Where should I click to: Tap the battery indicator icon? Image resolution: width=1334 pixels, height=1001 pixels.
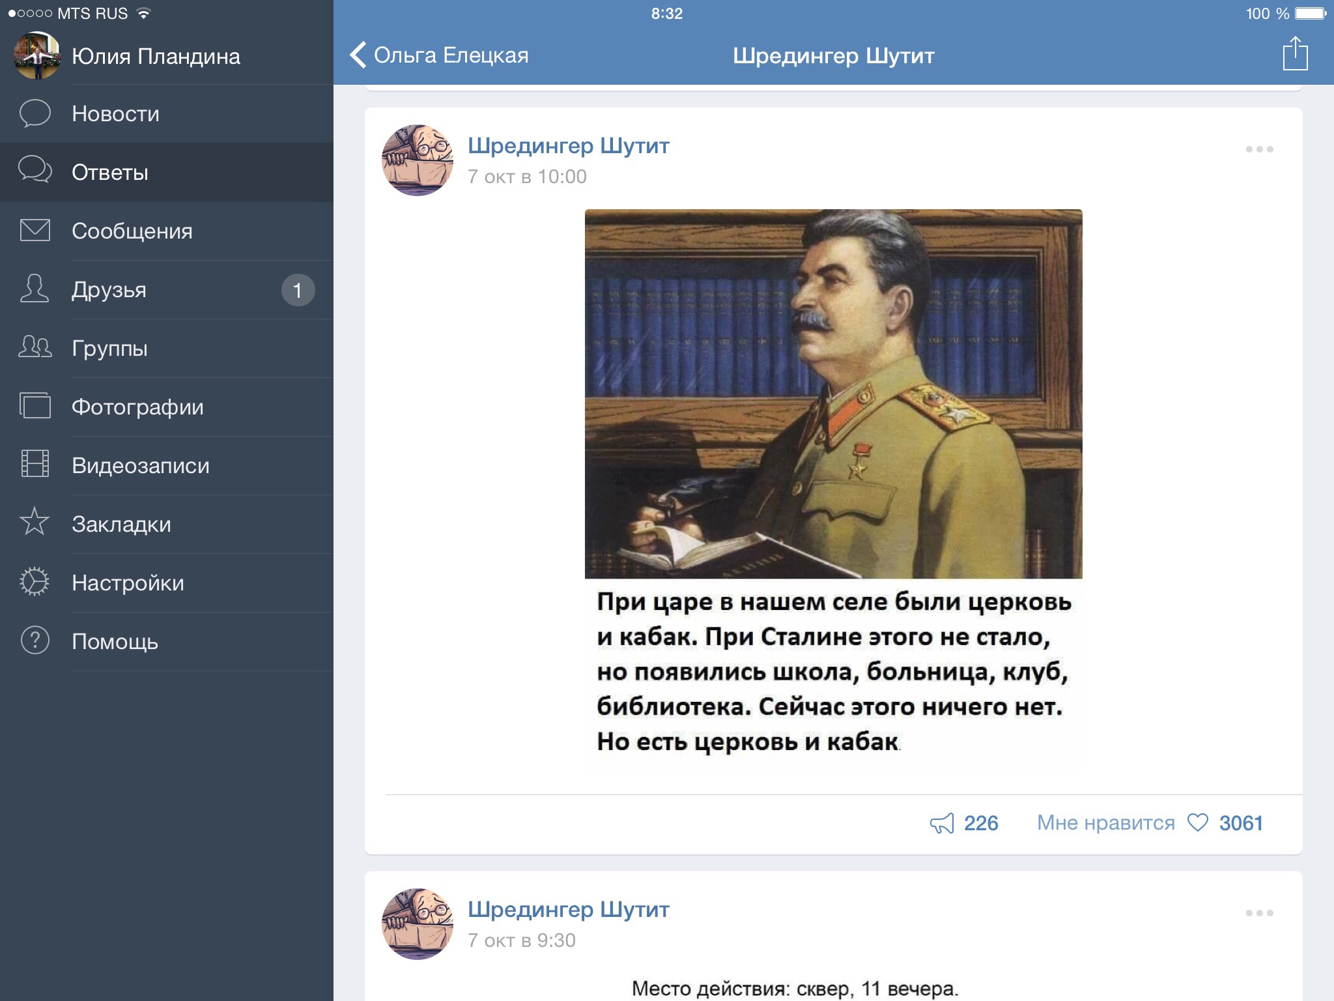coord(1311,13)
